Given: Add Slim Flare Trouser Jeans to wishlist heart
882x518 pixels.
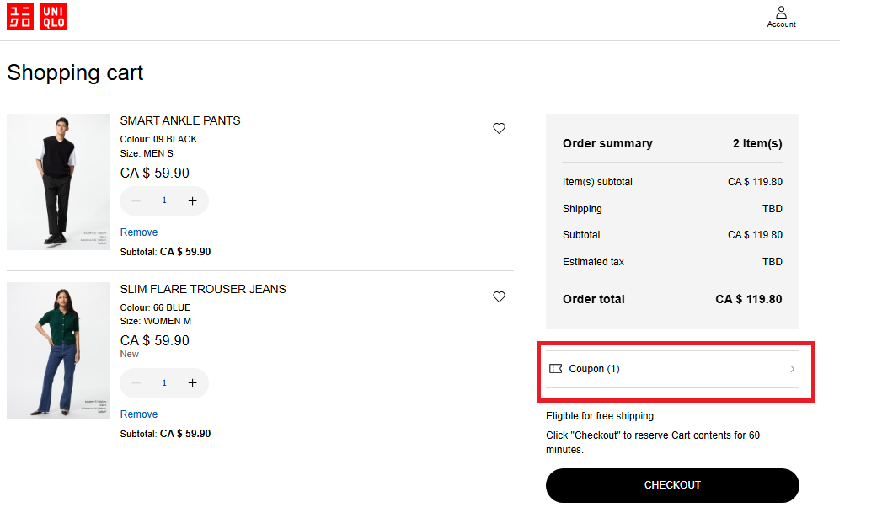Looking at the screenshot, I should [x=499, y=297].
